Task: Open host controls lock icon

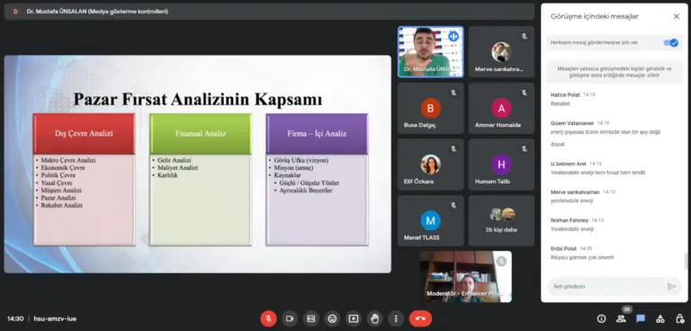Action: [x=680, y=318]
